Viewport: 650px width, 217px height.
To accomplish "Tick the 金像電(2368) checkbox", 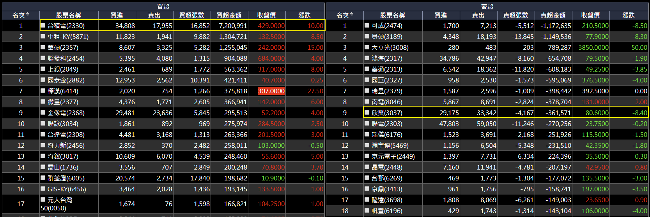I will pos(43,112).
